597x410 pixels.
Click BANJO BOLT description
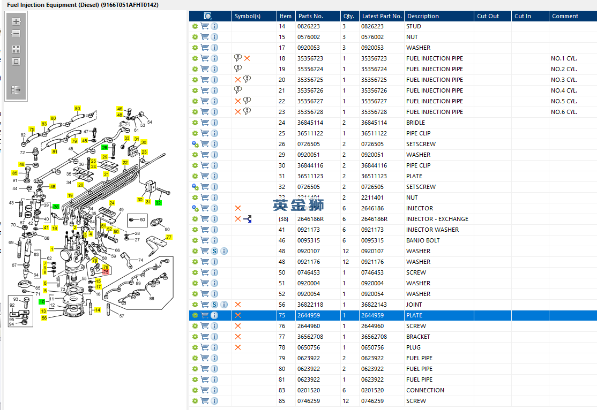(x=423, y=240)
